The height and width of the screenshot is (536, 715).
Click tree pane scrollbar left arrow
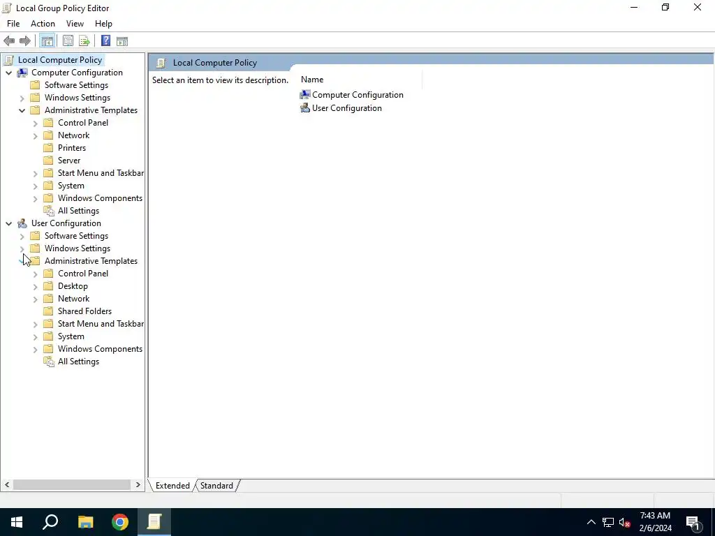pos(7,485)
